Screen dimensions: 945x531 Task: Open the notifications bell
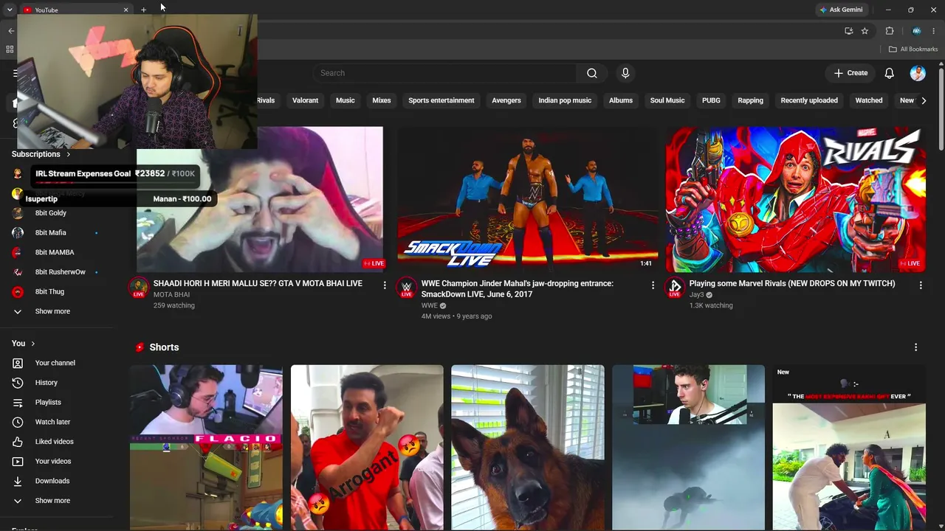[x=890, y=73]
